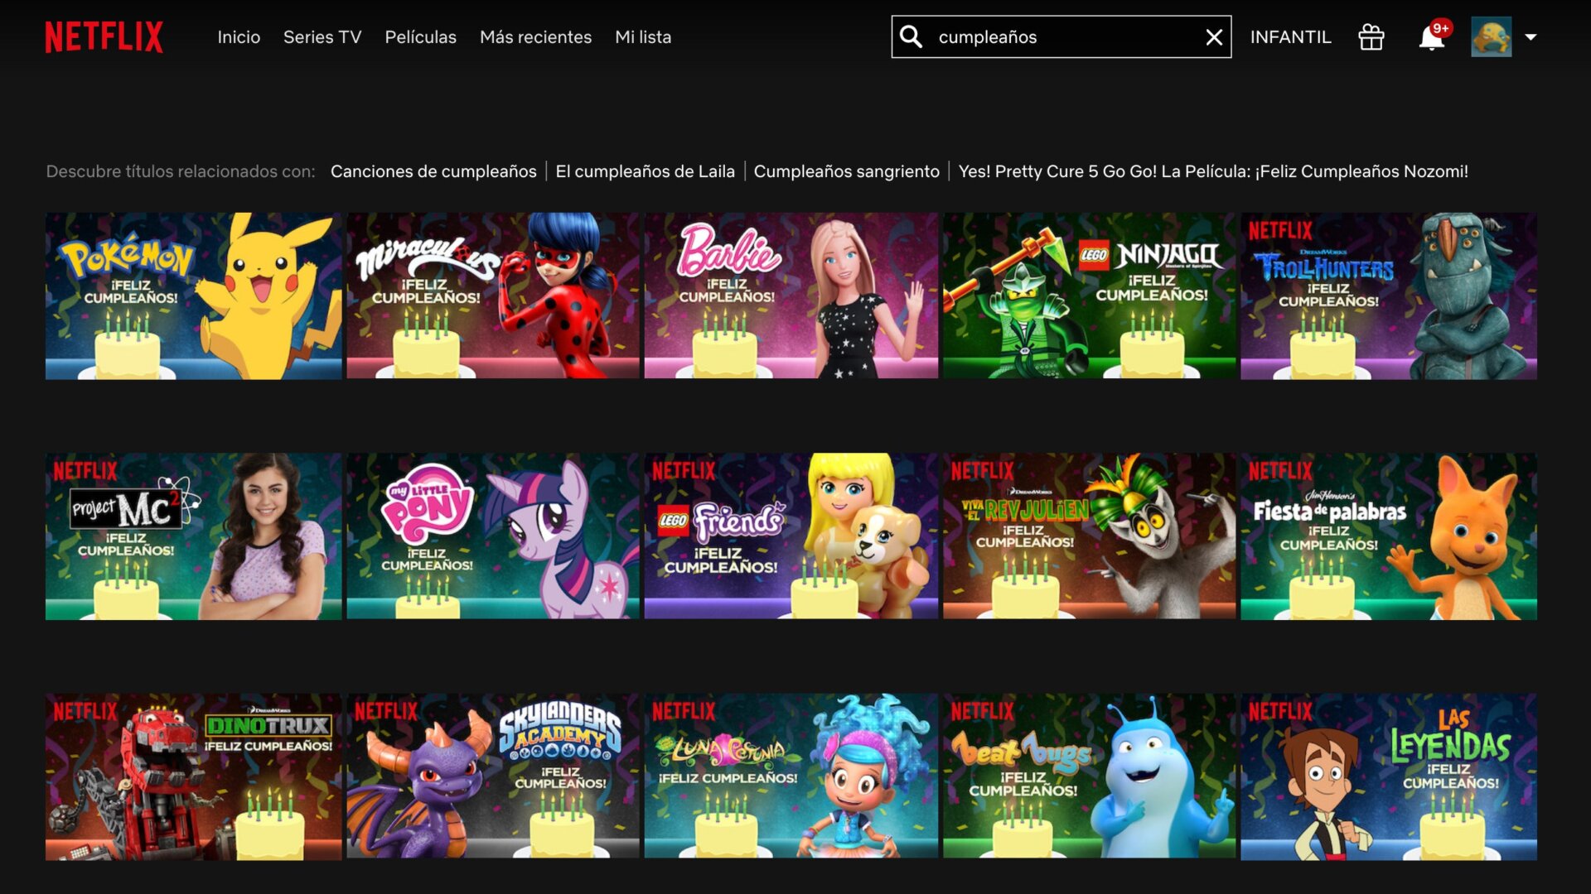Click the INFANTIL link
Image resolution: width=1591 pixels, height=894 pixels.
[1290, 37]
